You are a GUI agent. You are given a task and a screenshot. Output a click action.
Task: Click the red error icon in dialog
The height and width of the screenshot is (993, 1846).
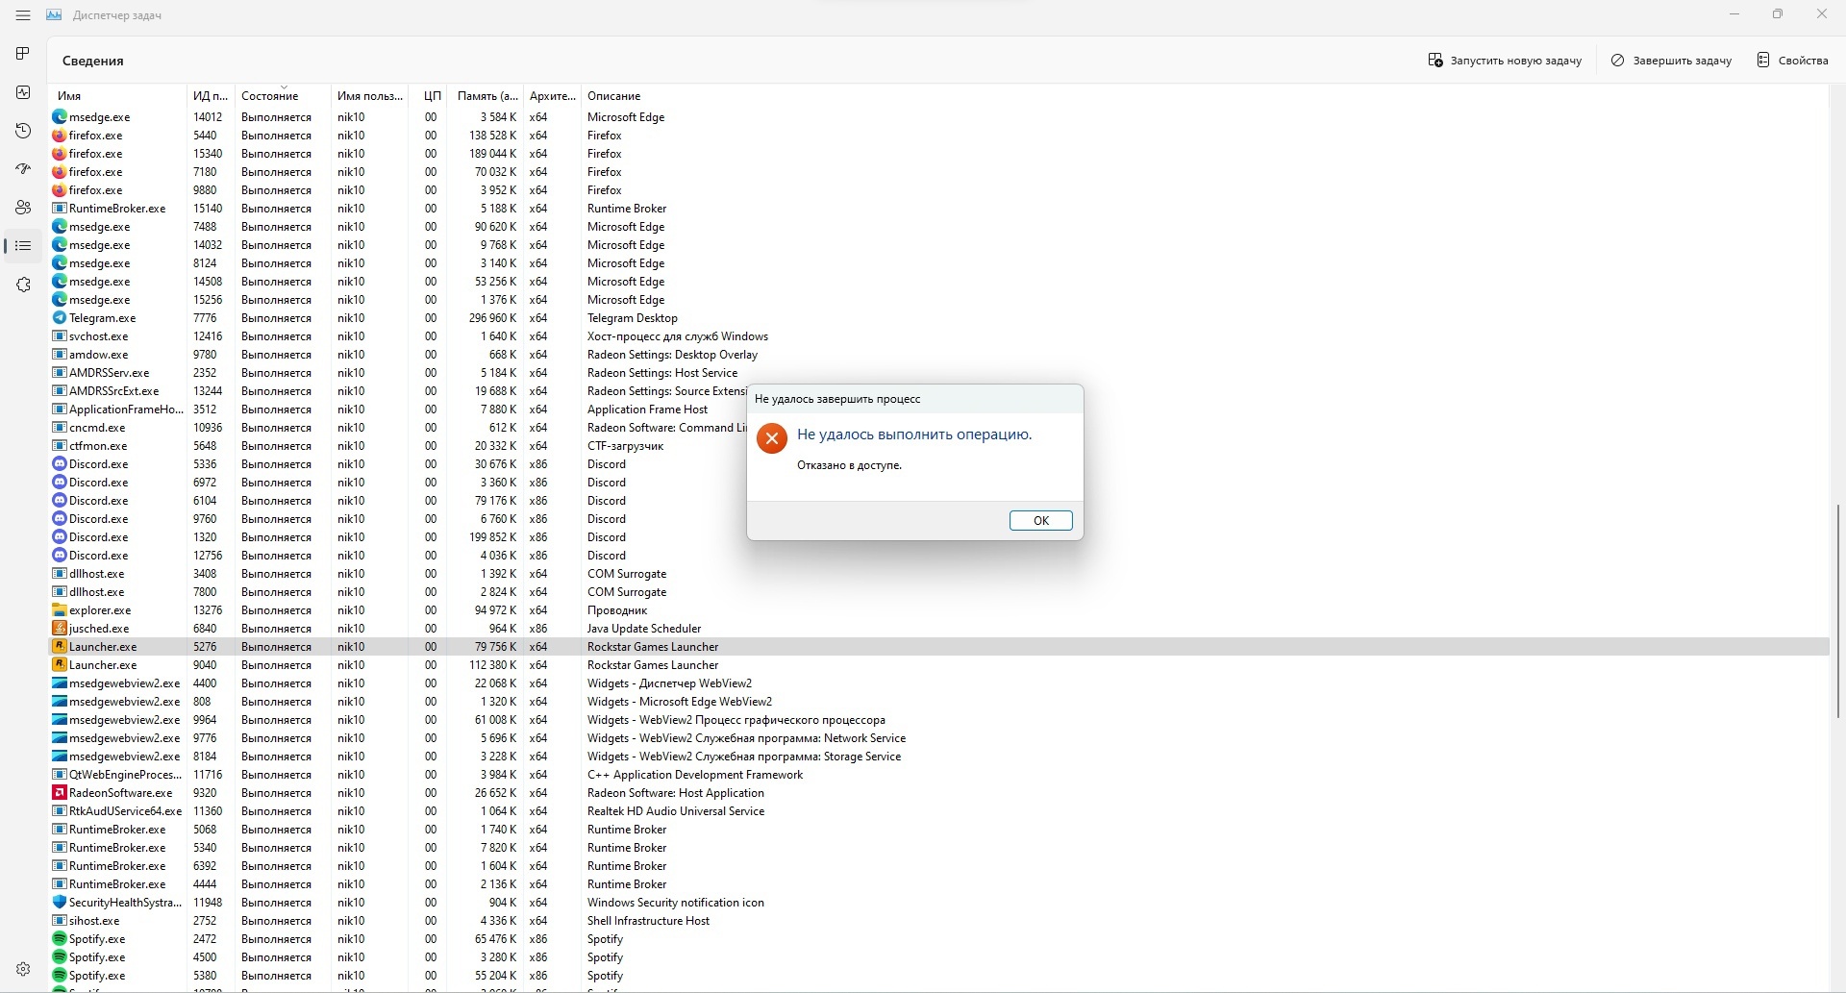tap(771, 438)
